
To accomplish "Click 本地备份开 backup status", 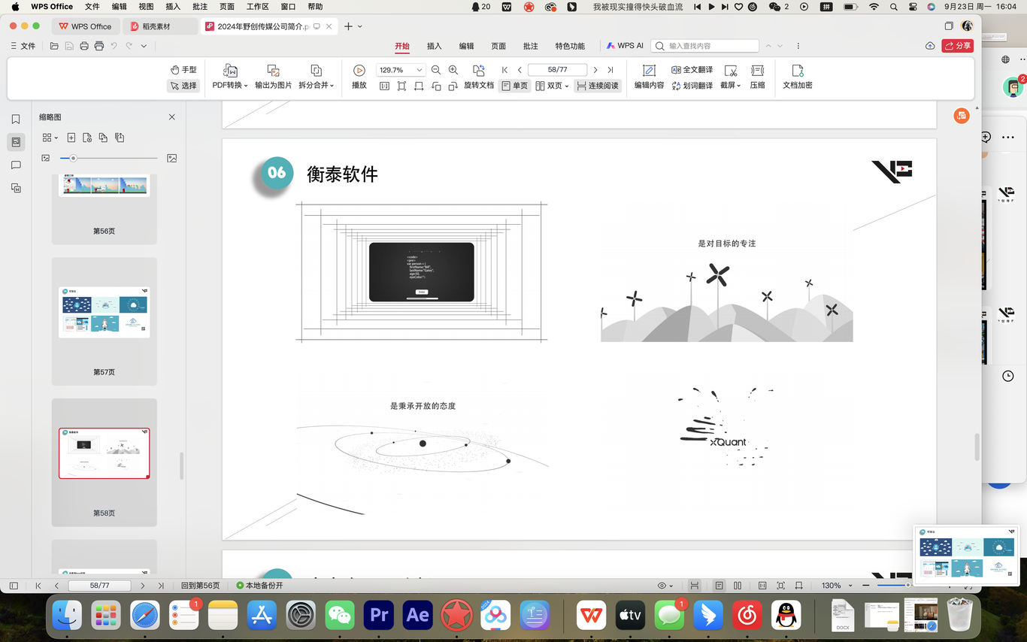I will (x=260, y=586).
